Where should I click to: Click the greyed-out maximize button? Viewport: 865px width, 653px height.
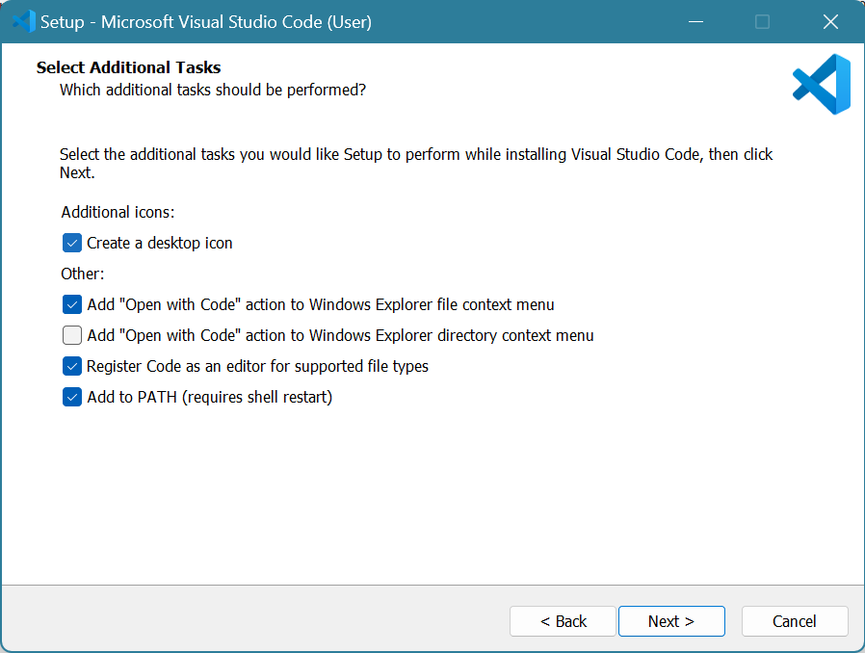coord(762,21)
